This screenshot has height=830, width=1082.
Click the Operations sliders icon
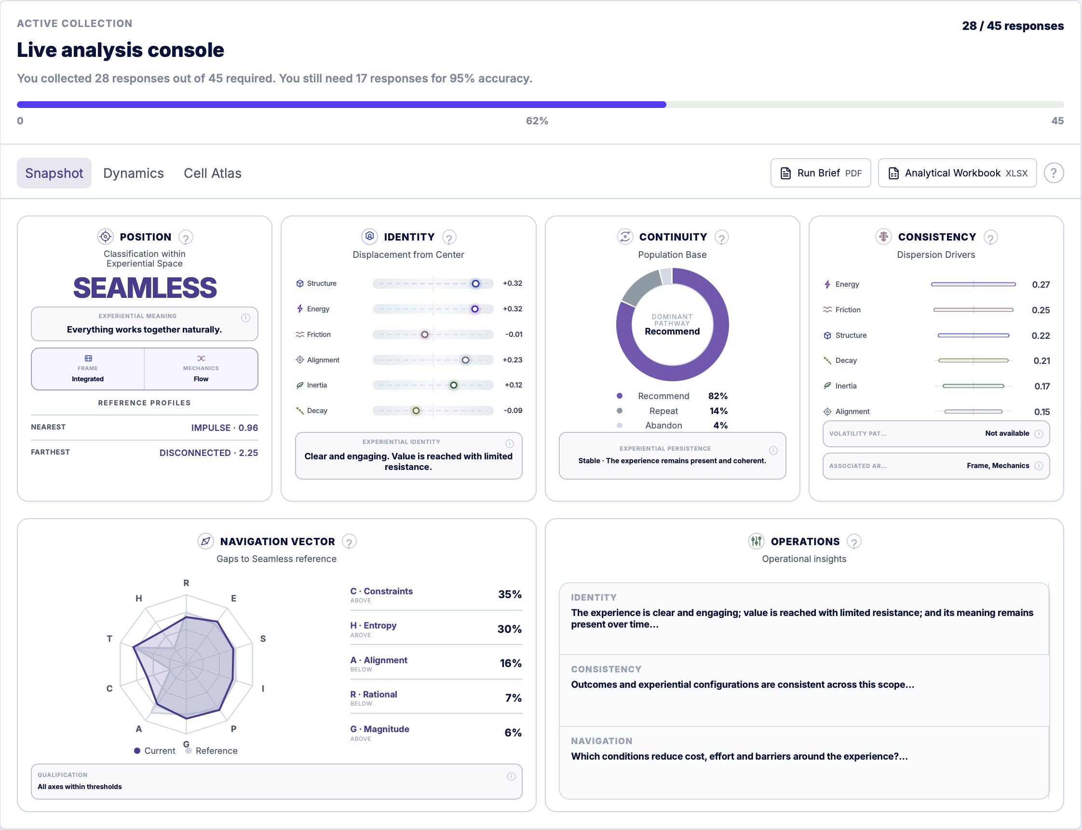[x=756, y=541]
